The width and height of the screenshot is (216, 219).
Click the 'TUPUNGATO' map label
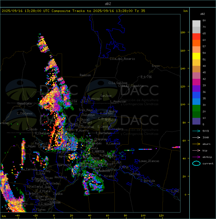[42, 181]
